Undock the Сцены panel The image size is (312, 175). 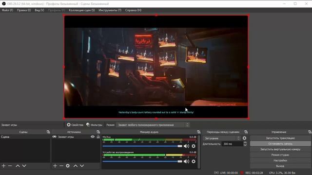pos(48,132)
